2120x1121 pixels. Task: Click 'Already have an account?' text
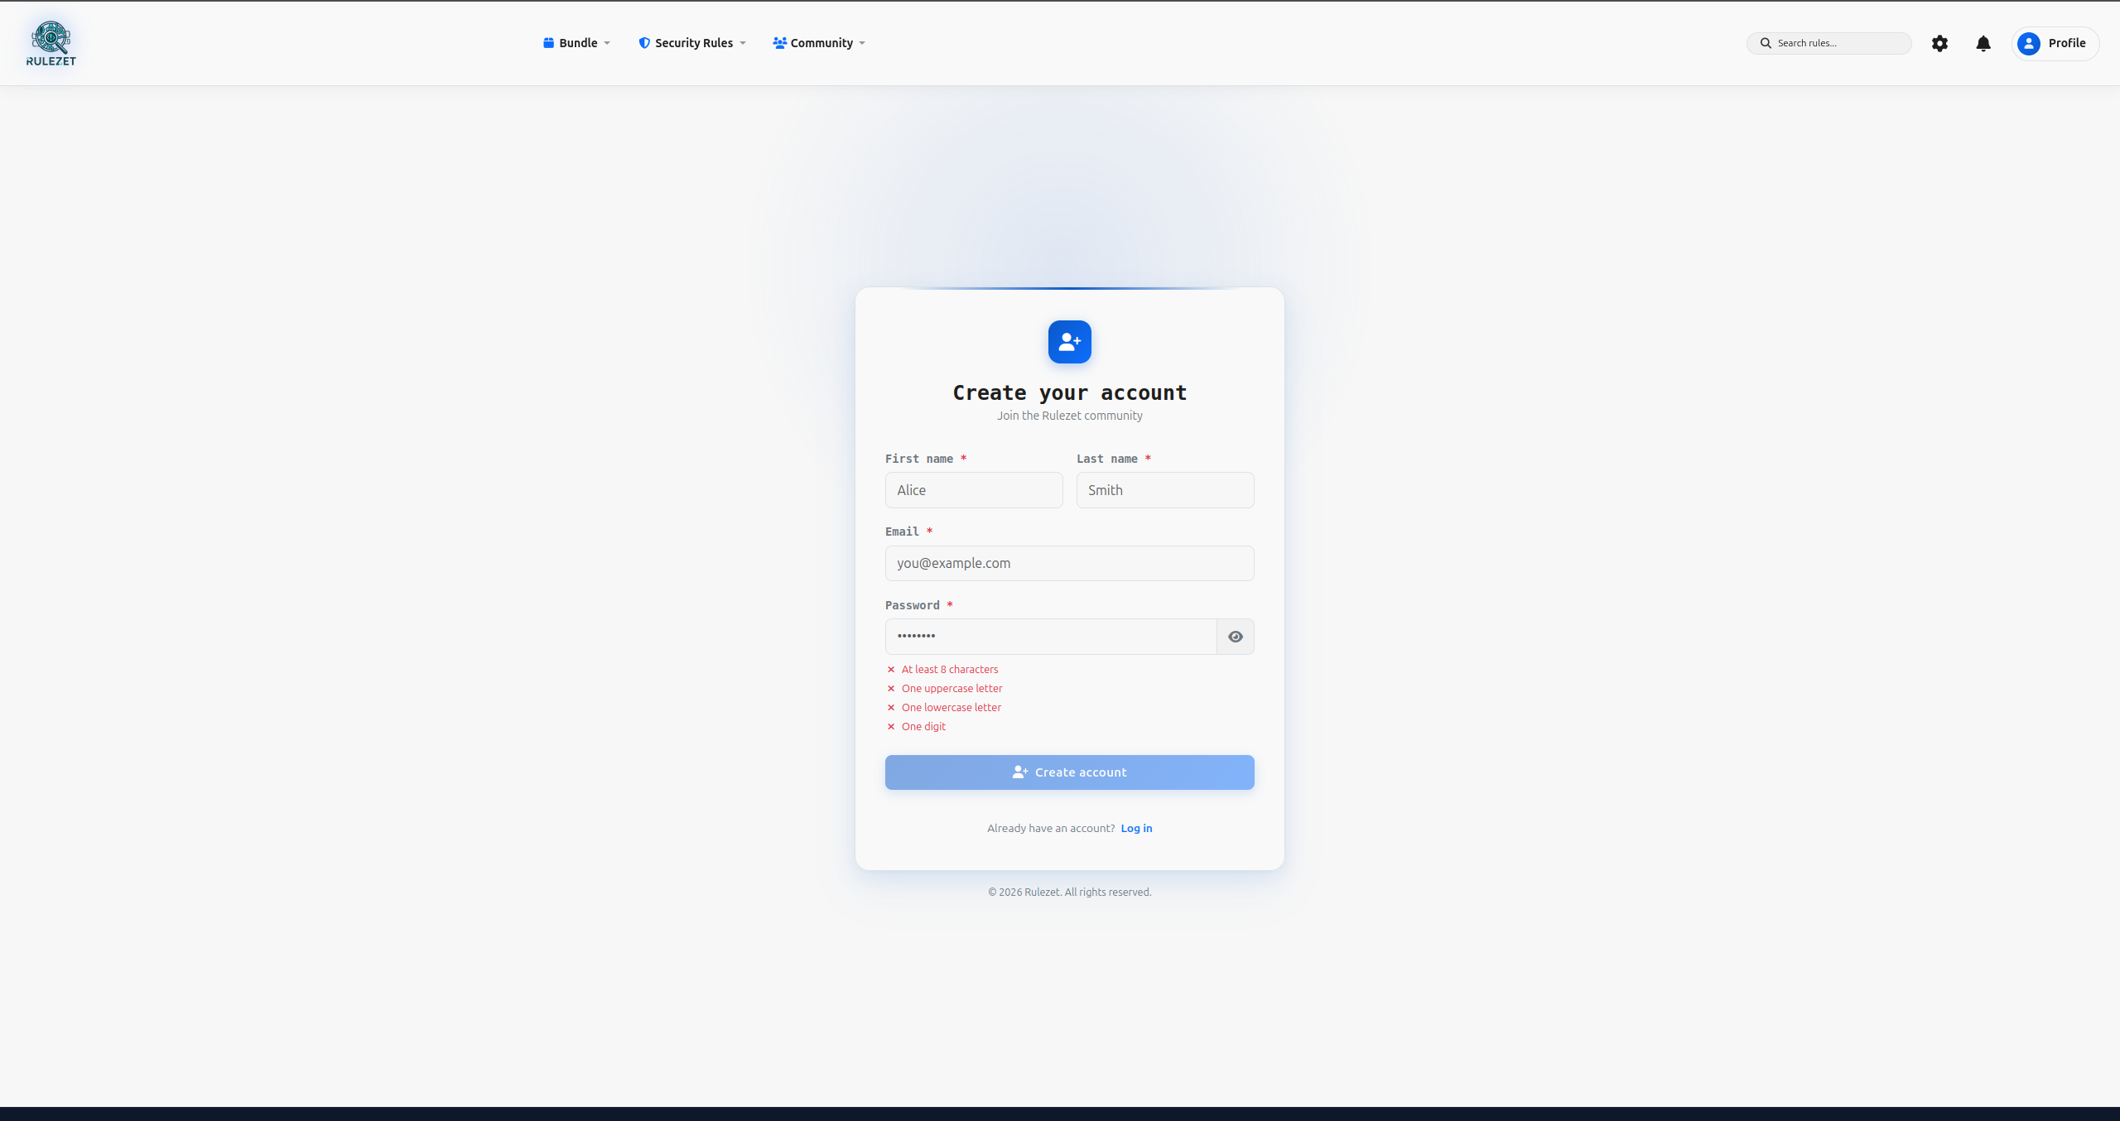pos(1051,829)
